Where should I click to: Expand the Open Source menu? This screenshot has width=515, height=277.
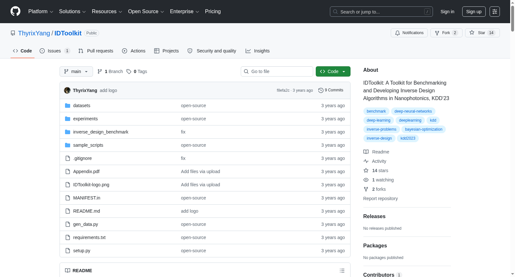pyautogui.click(x=146, y=12)
